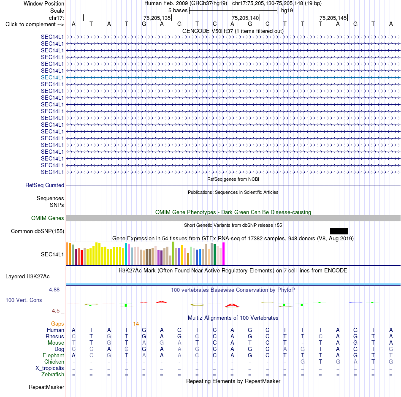Screen dimensions: 401x397
Task: Click the RepeatMasker side label
Action: coord(46,387)
